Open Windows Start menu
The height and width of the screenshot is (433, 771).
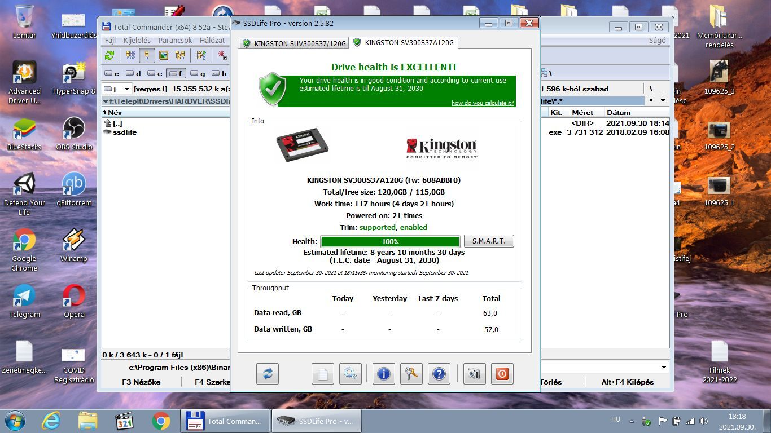click(x=15, y=421)
